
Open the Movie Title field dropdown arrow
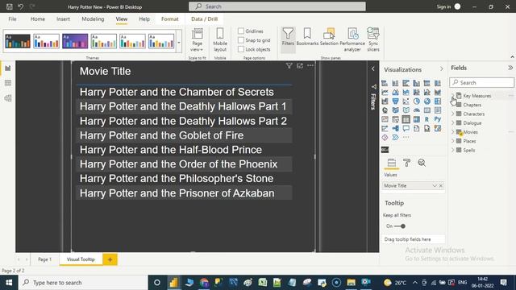[x=435, y=186]
